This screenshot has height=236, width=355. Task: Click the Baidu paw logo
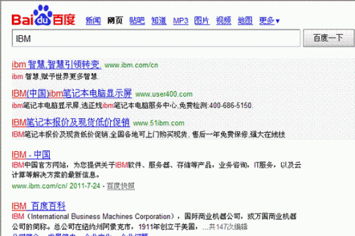pyautogui.click(x=43, y=15)
